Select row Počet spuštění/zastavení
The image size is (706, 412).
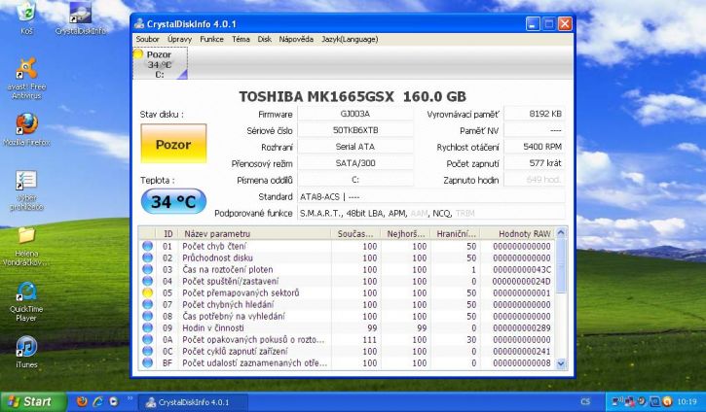click(347, 281)
